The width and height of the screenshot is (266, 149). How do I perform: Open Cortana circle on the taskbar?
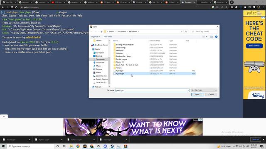[57, 146]
